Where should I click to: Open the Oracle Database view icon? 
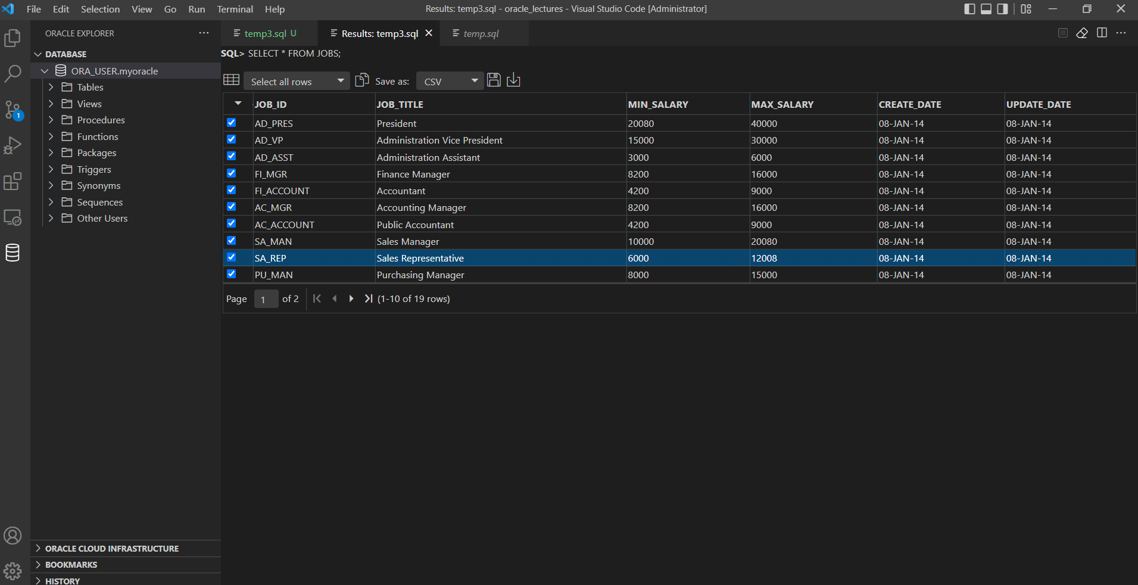click(x=13, y=253)
